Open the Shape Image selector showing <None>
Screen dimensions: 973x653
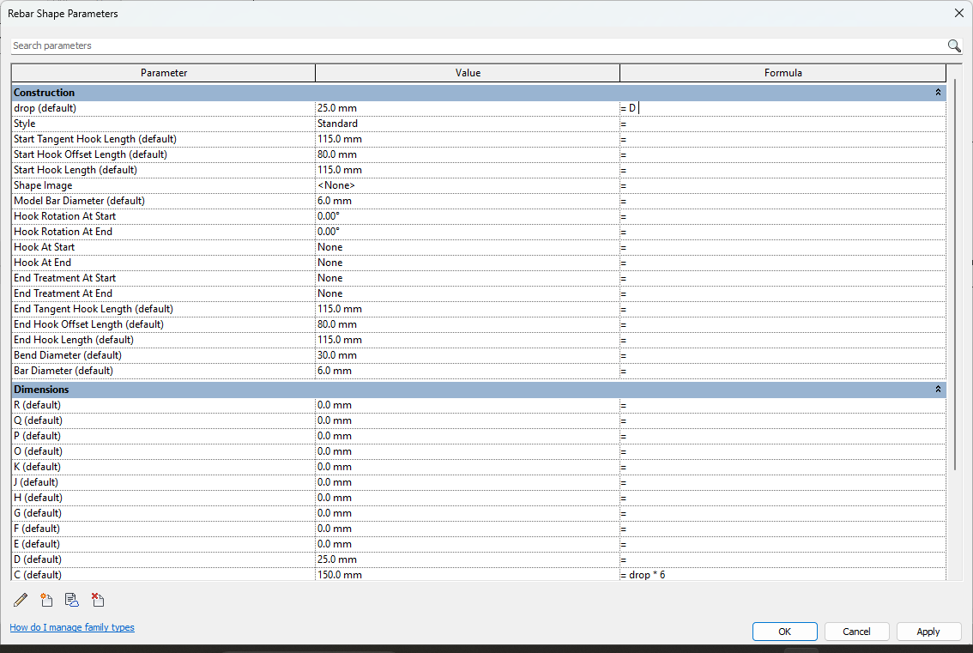[468, 184]
